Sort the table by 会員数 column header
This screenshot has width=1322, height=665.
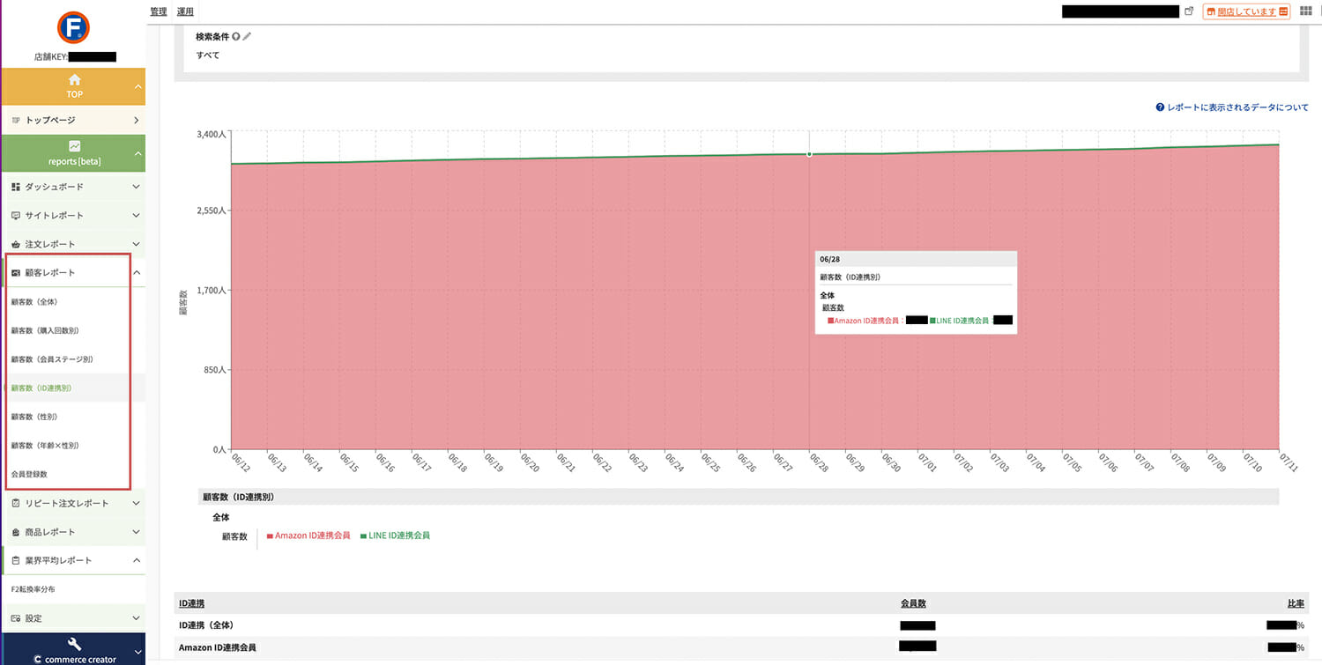912,603
